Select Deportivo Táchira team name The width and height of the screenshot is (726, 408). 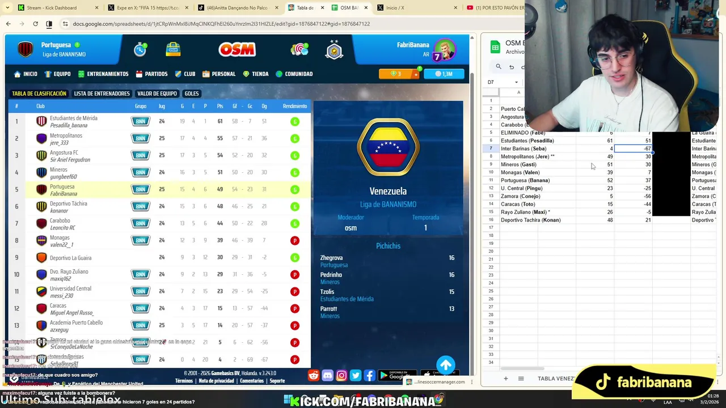click(x=68, y=203)
